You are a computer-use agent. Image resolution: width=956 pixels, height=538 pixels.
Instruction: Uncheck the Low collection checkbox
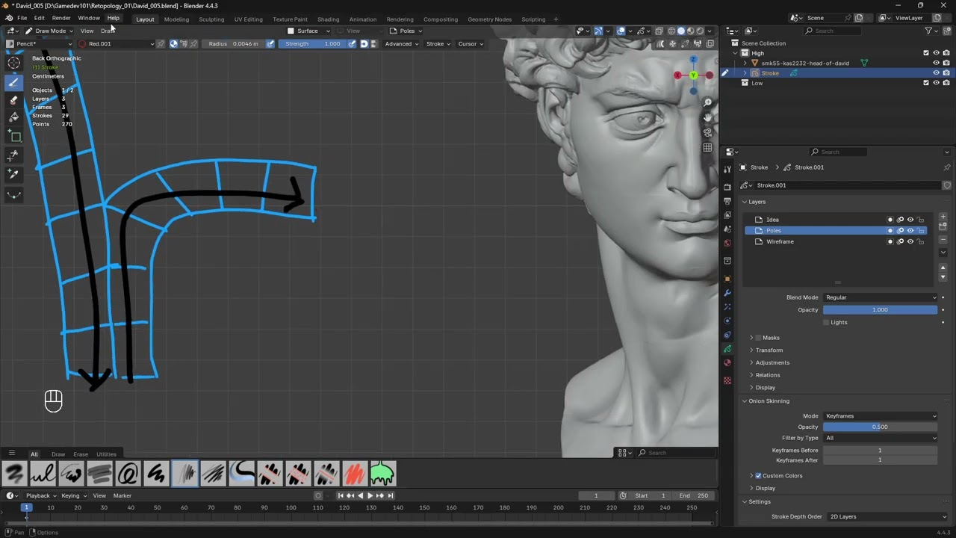(926, 83)
